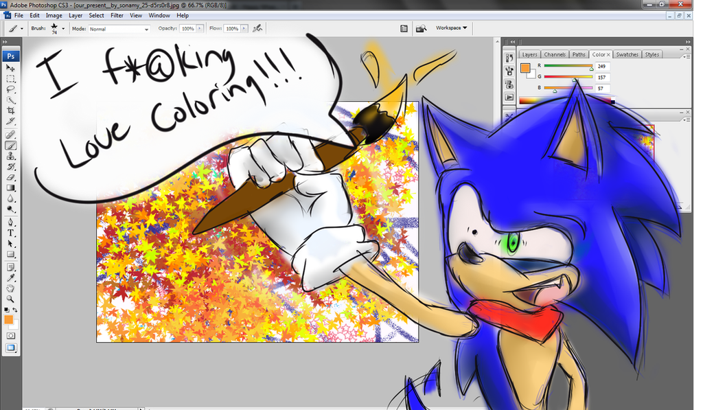This screenshot has height=410, width=703.
Task: Select the Gradient tool
Action: pos(11,188)
